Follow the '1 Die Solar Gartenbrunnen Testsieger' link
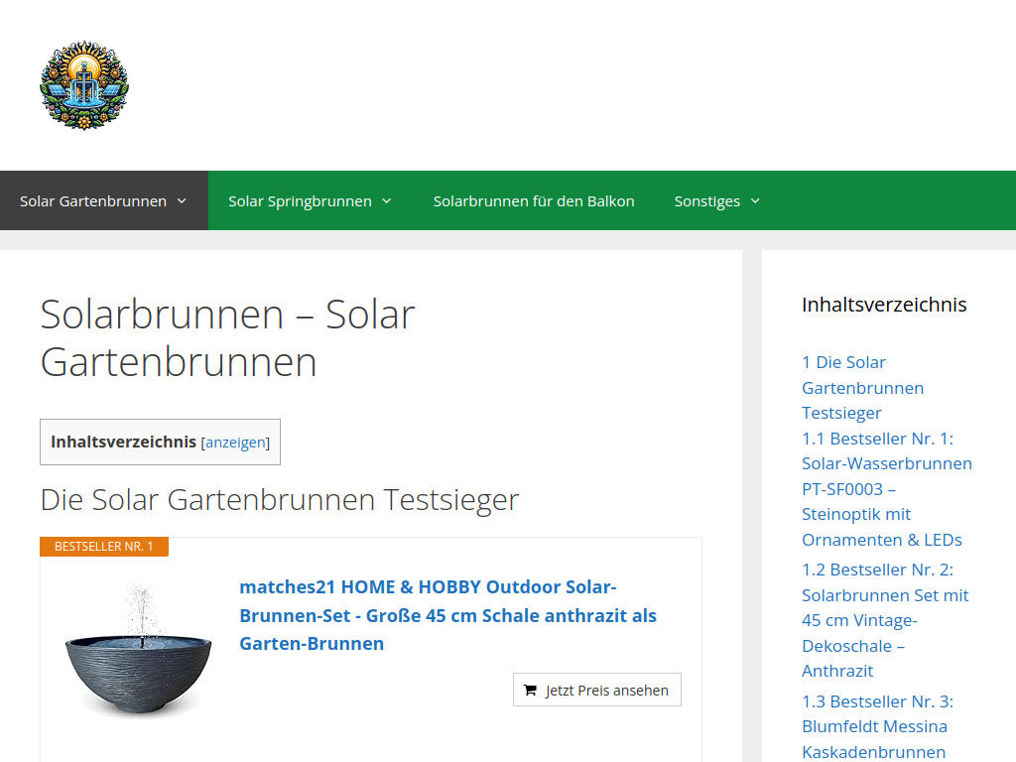The width and height of the screenshot is (1016, 762). pos(862,387)
